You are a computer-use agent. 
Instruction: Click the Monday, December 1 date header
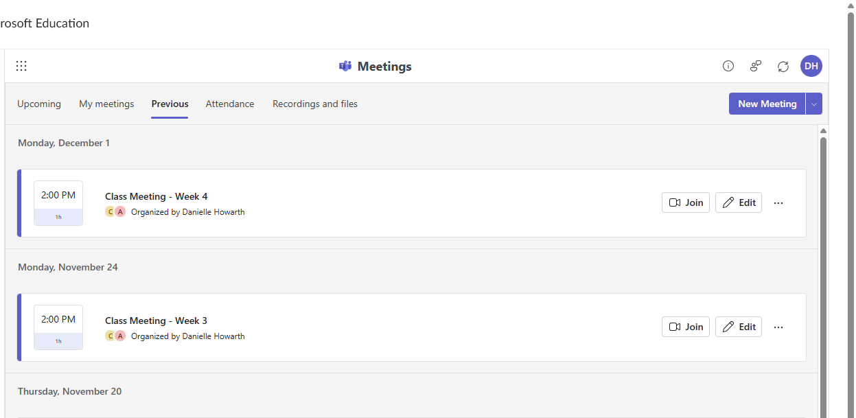(x=64, y=143)
